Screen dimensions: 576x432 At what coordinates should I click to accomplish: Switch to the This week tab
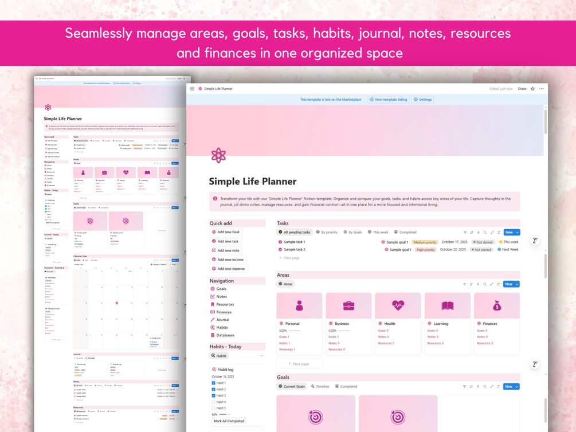(x=378, y=232)
